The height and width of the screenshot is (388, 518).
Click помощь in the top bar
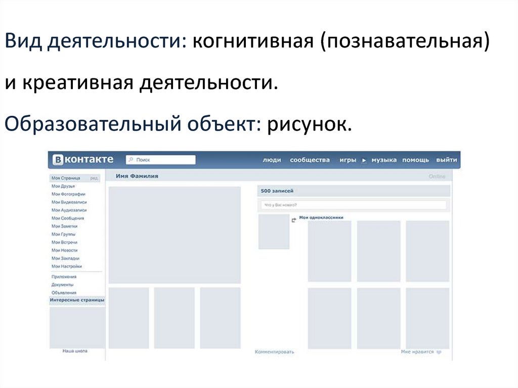(x=415, y=160)
